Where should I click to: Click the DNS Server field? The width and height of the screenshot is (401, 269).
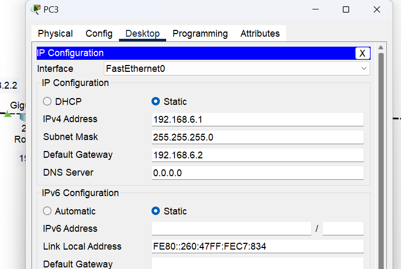coord(257,173)
